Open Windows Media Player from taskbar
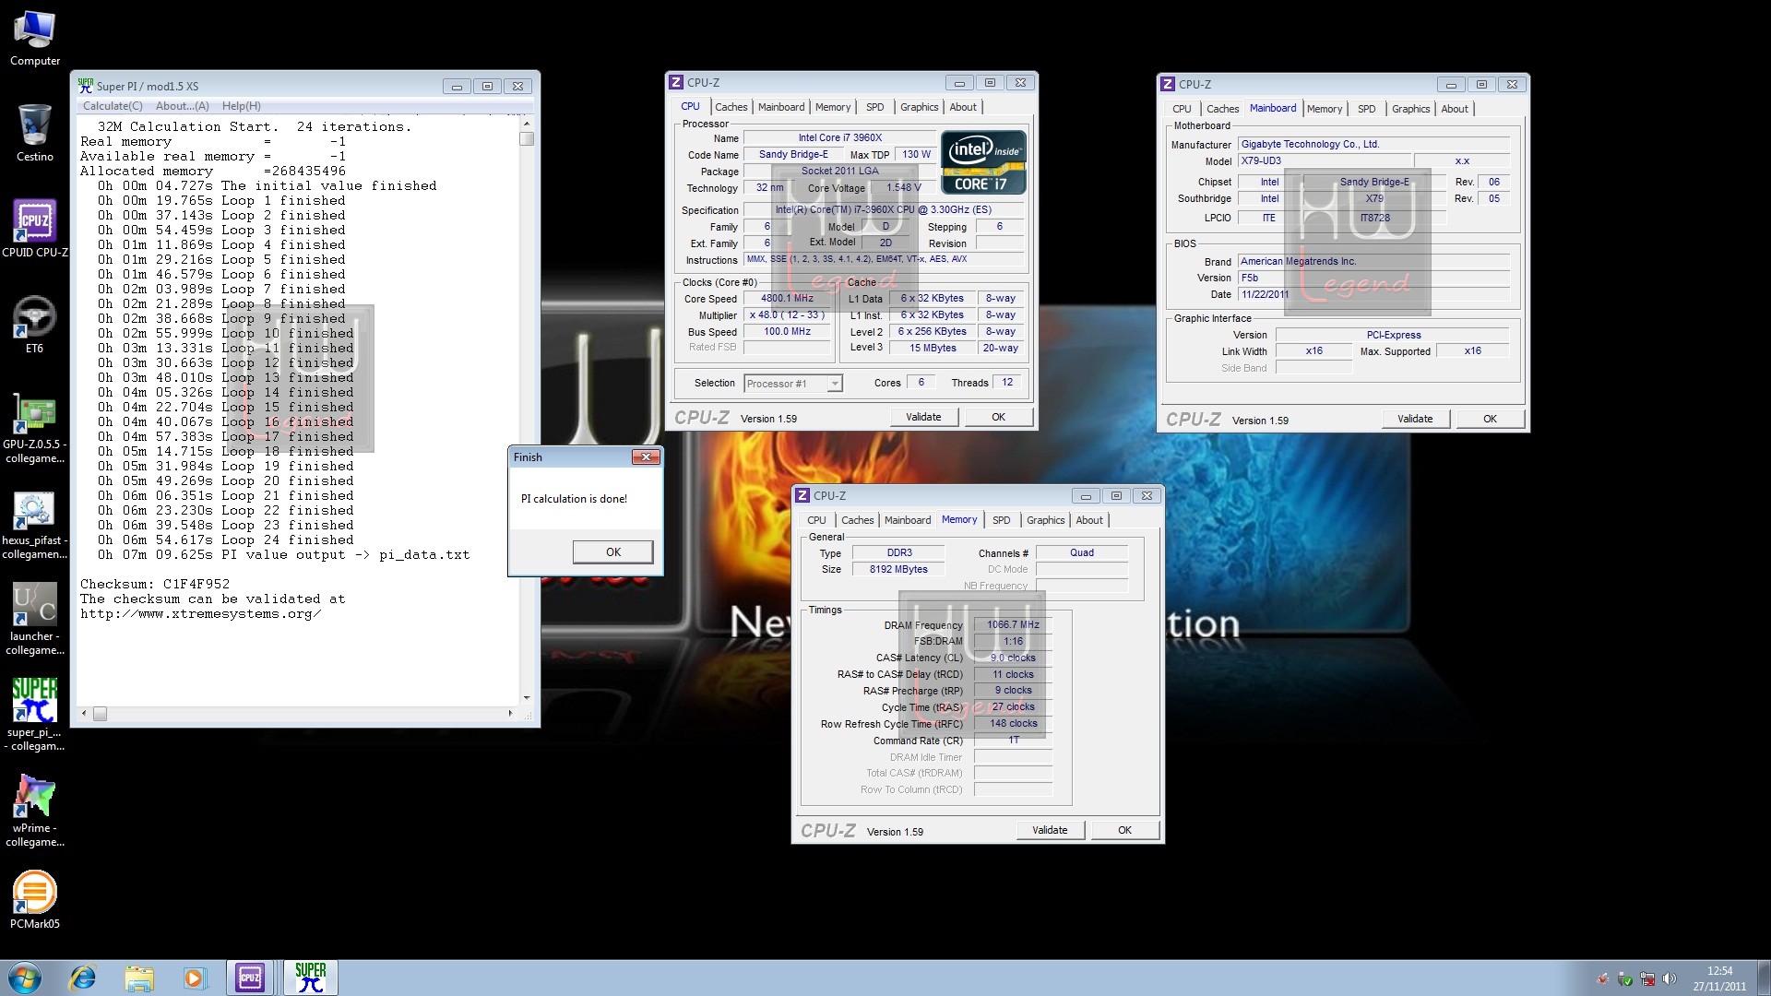Screen dimensions: 1771x996 coord(195,978)
